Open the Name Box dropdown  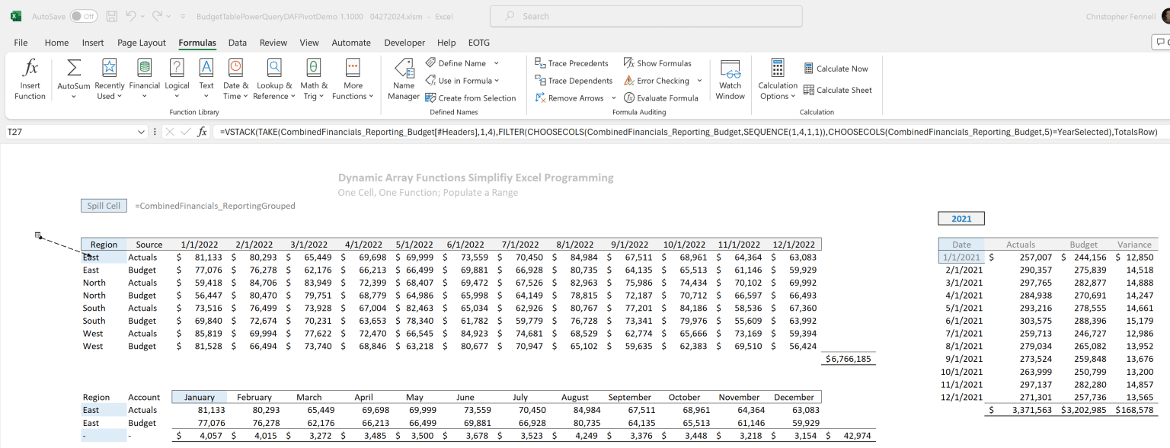click(140, 131)
